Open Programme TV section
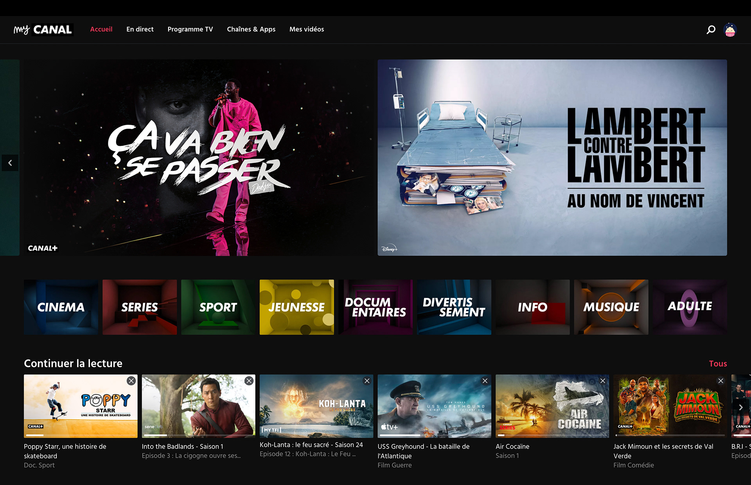 tap(190, 29)
